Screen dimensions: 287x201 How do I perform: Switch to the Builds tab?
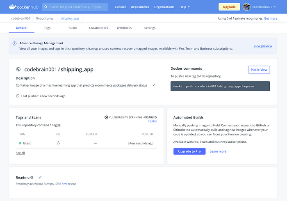[73, 28]
